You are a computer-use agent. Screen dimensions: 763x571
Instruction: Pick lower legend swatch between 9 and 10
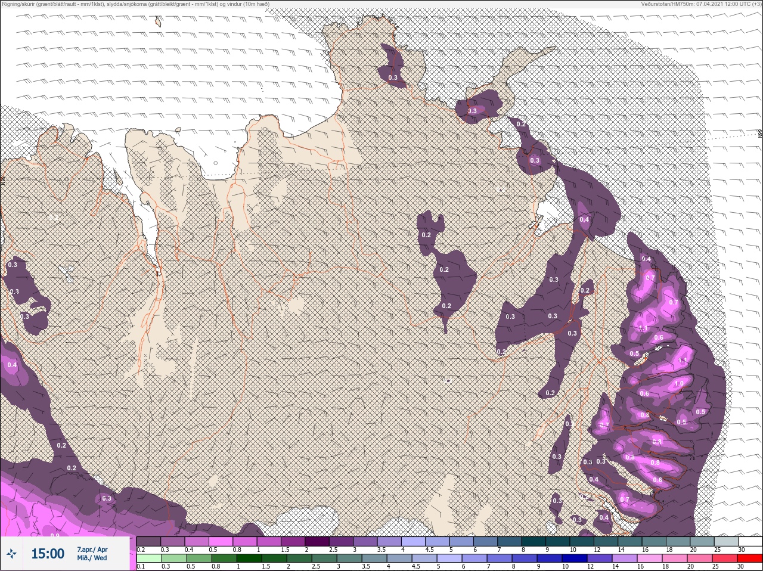click(548, 558)
